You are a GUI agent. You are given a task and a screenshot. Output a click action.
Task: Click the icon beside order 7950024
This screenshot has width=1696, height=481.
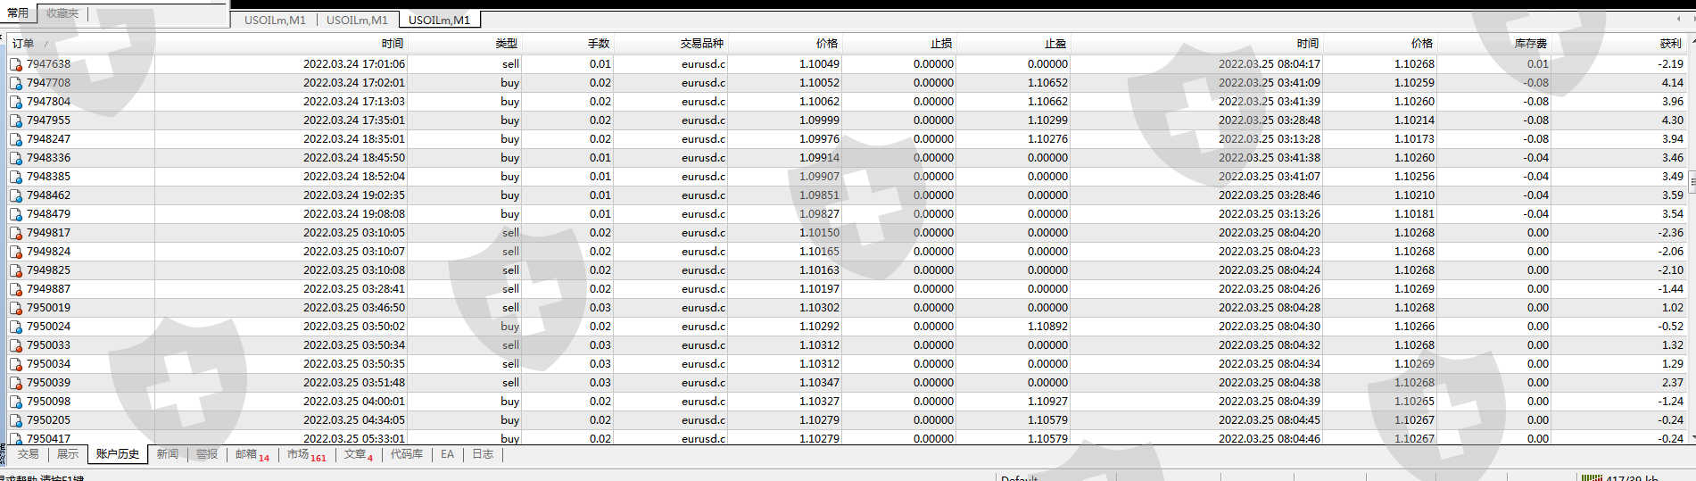[16, 327]
